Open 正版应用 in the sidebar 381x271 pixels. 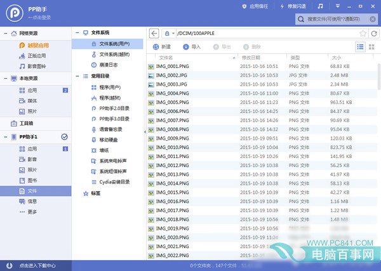coord(36,56)
